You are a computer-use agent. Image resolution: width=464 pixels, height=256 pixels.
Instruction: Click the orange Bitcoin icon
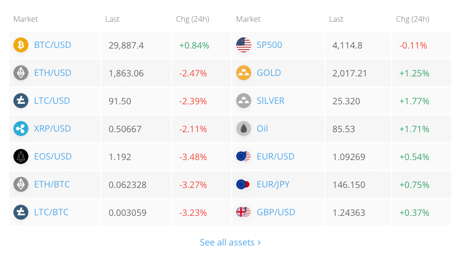point(21,45)
